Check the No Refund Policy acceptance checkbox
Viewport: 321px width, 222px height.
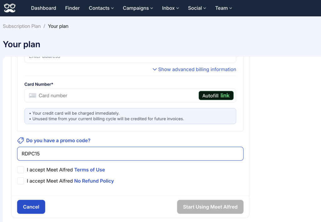point(21,181)
